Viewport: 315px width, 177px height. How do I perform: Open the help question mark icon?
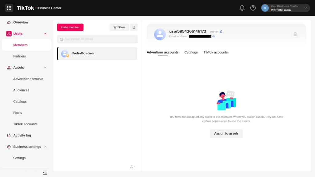coord(253,8)
